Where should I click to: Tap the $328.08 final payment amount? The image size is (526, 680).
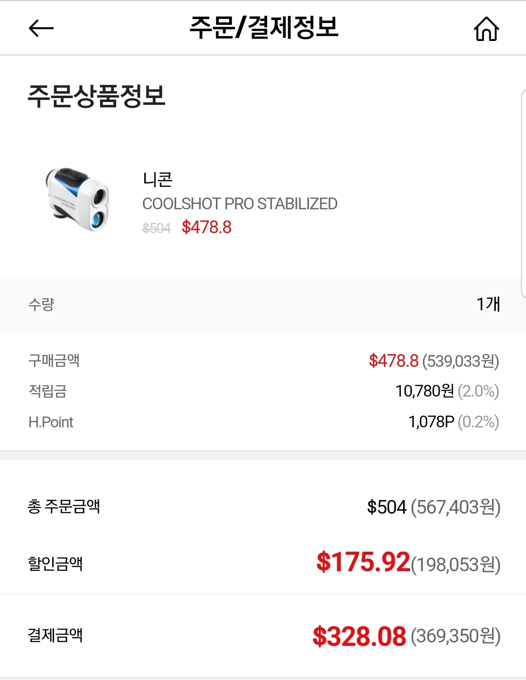[359, 637]
